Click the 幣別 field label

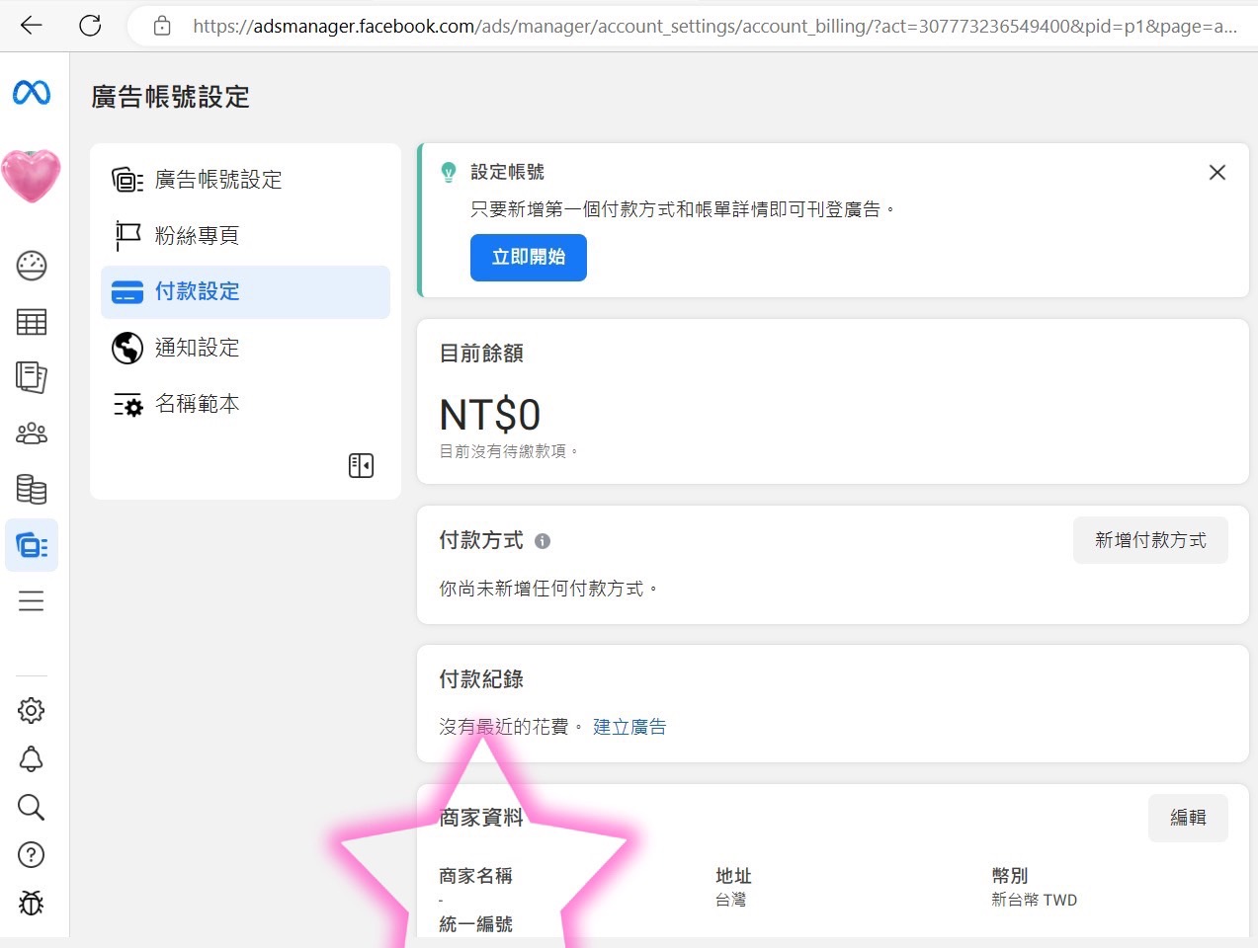click(1010, 876)
